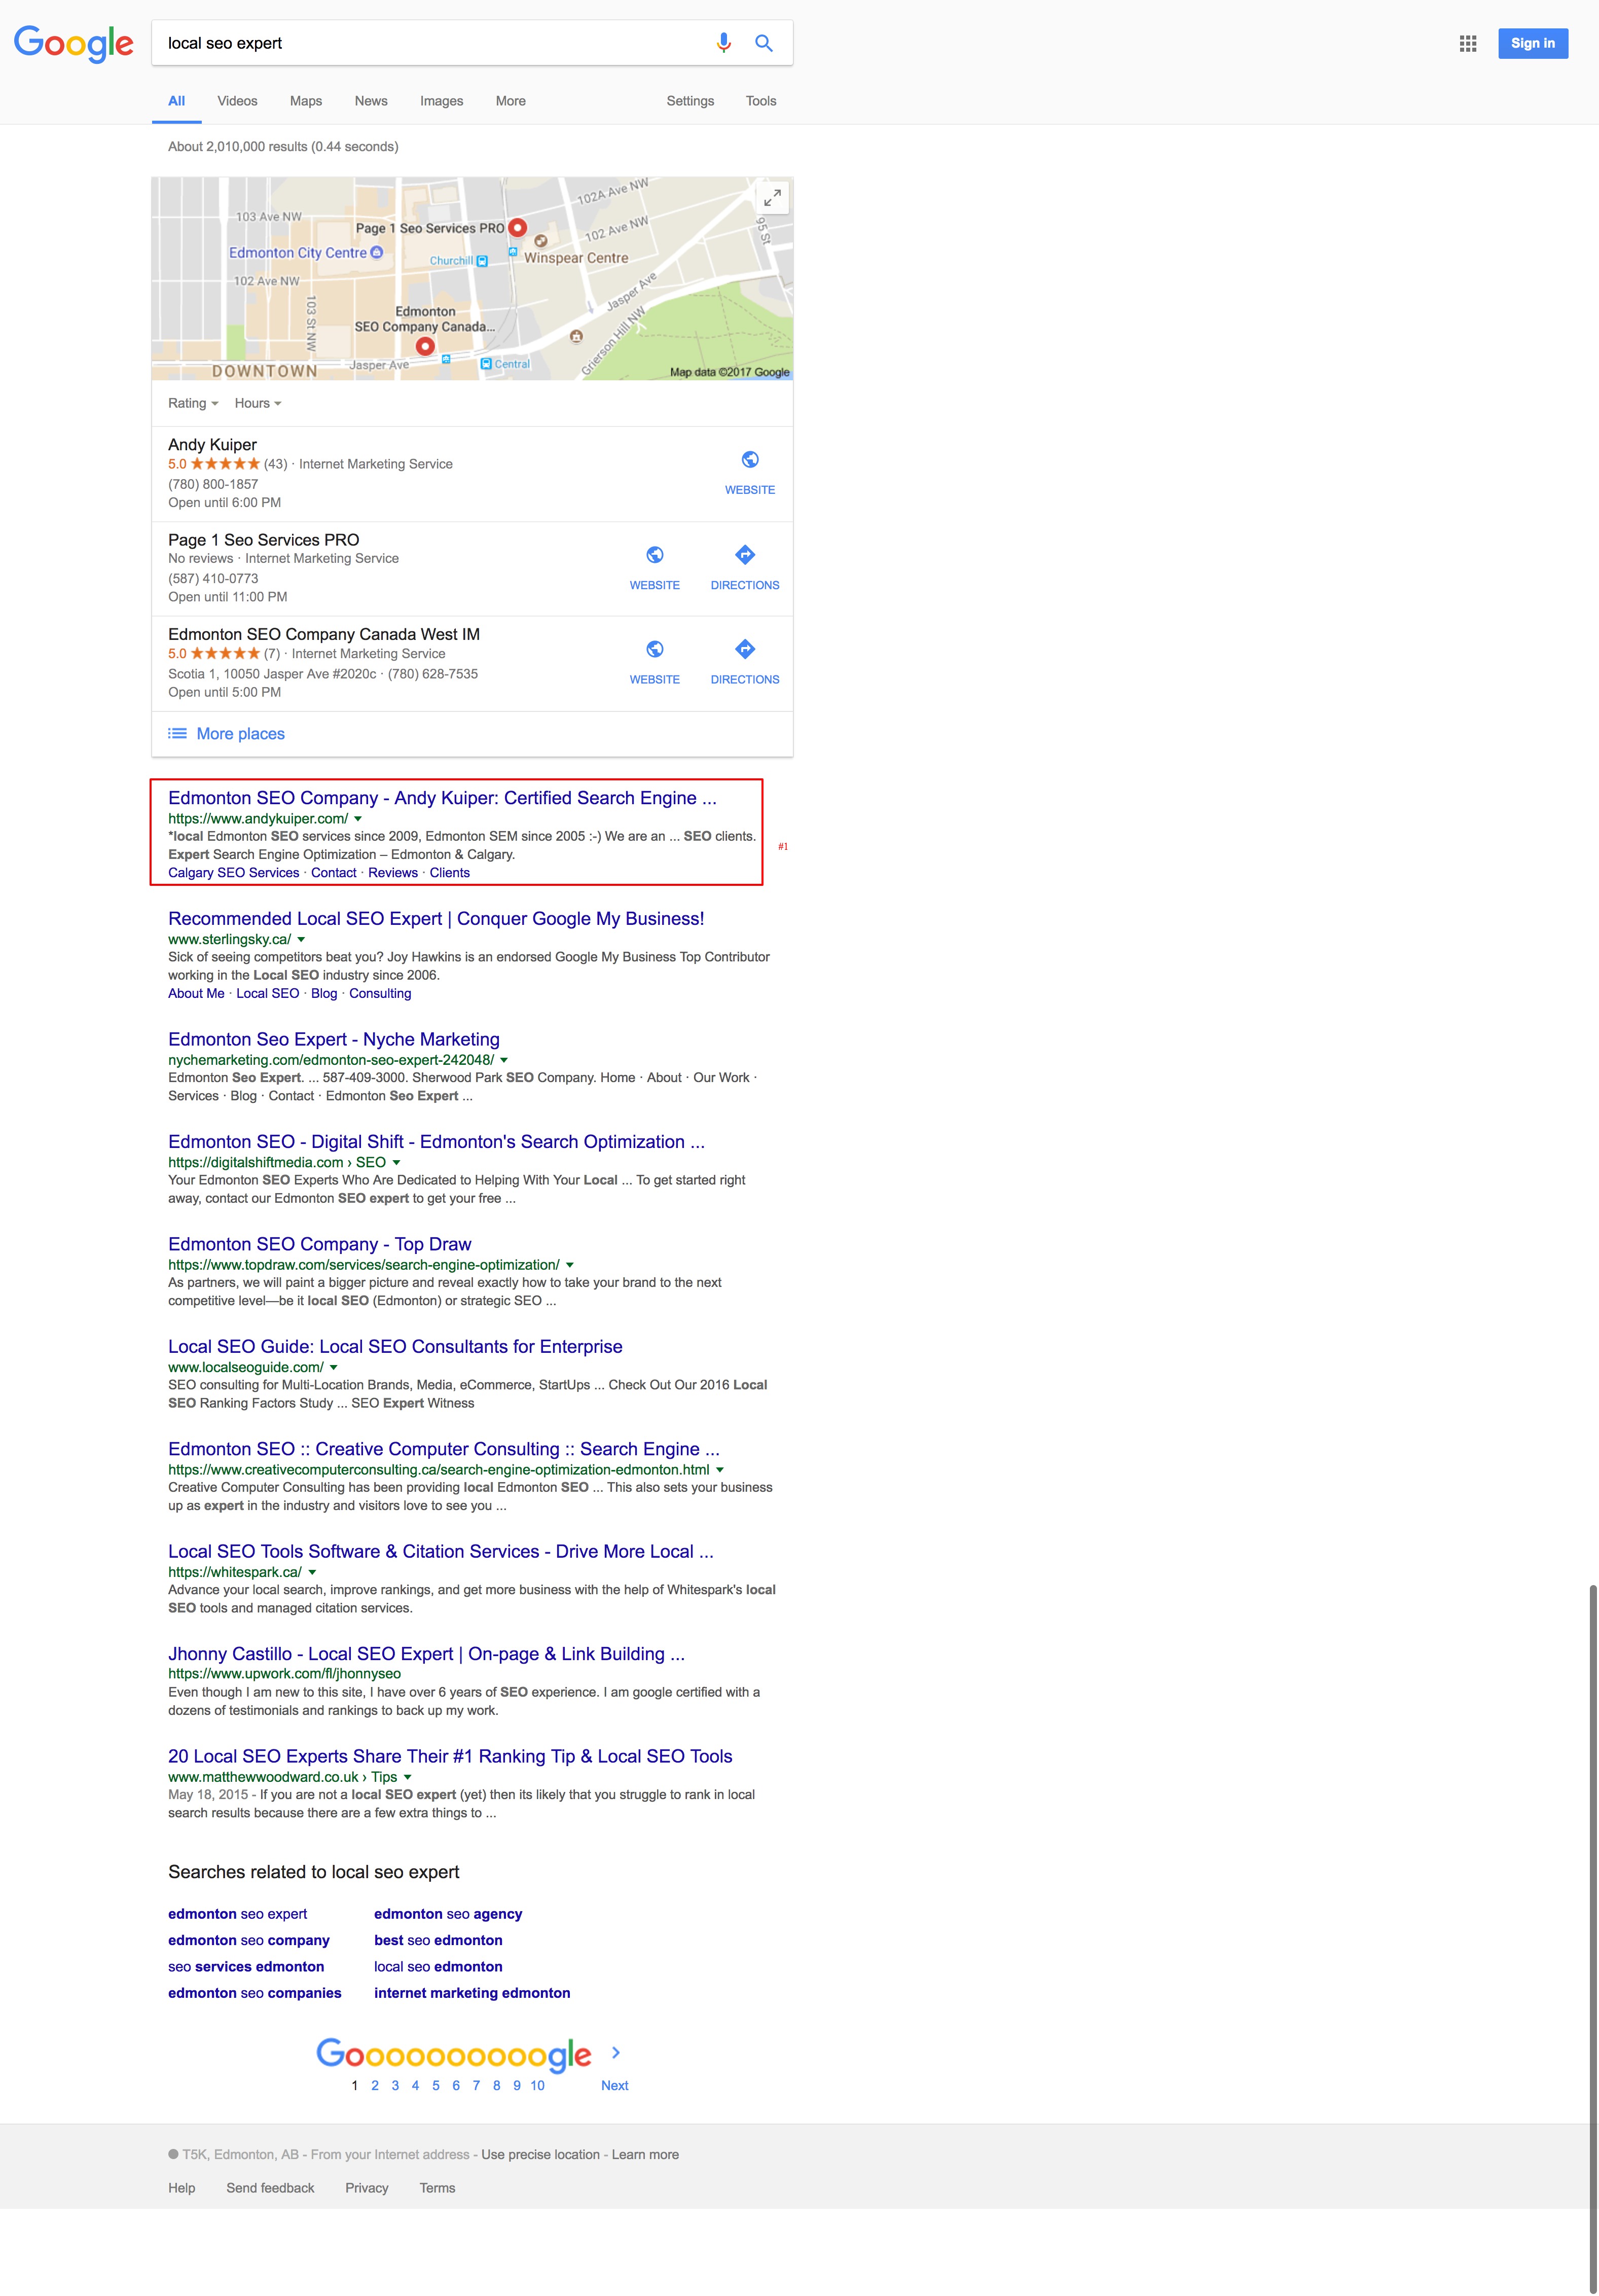Open Edmonton SEO Company - Andy Kuiper result

click(442, 798)
